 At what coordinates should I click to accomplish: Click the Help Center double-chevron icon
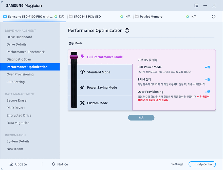point(194,164)
